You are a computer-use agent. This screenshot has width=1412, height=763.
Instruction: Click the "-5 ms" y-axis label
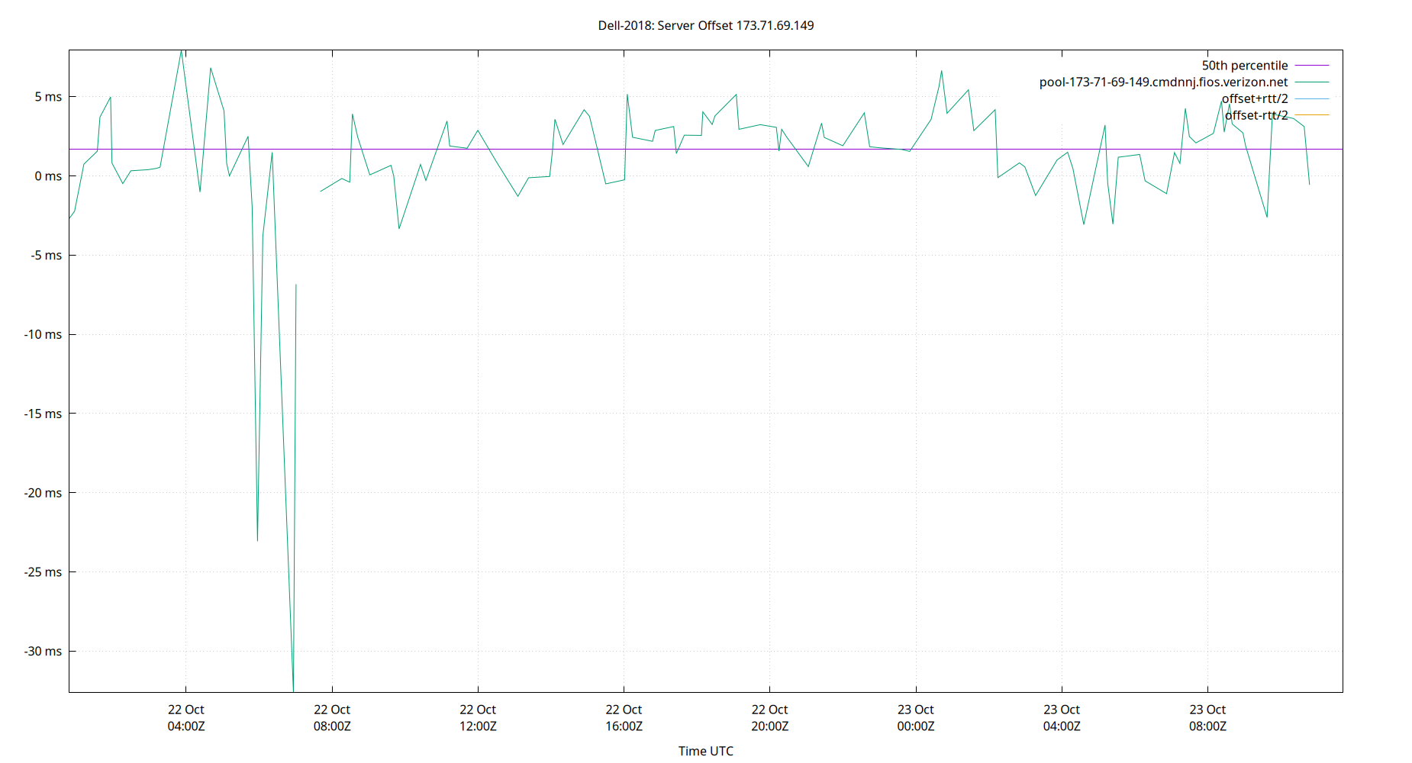pyautogui.click(x=47, y=256)
